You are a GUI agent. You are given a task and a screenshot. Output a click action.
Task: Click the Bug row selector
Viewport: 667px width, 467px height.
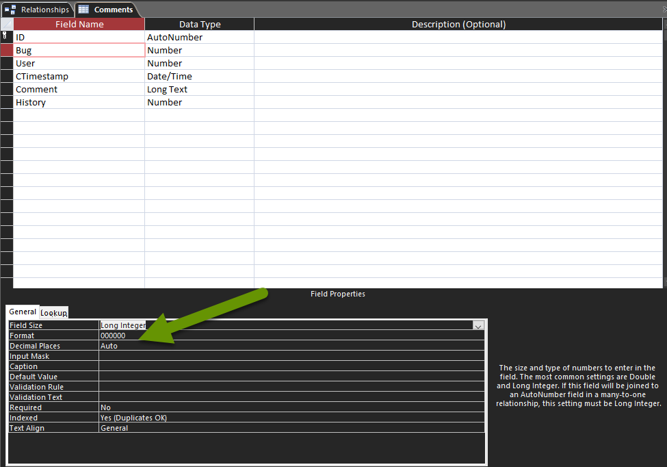(x=5, y=50)
